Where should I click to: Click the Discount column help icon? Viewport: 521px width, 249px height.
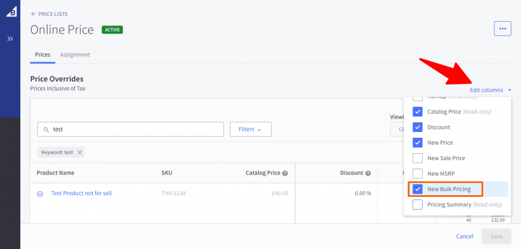coord(368,173)
